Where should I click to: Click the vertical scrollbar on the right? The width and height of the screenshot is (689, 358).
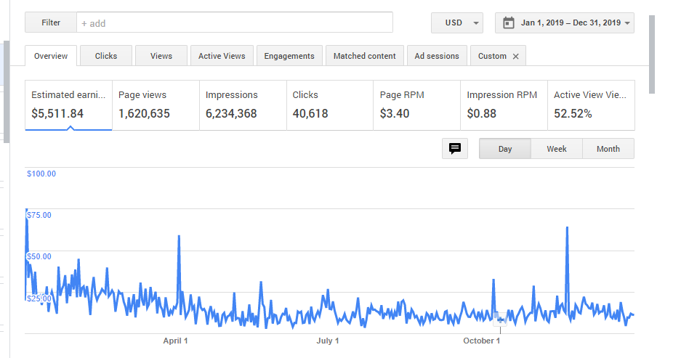pyautogui.click(x=652, y=54)
